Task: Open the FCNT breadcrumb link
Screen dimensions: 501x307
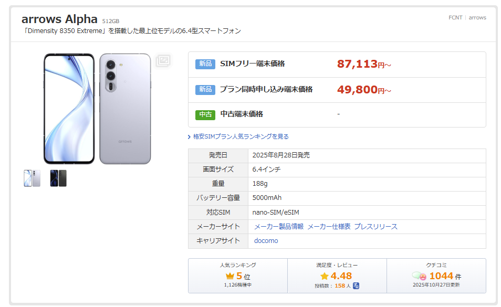Action: coord(455,17)
